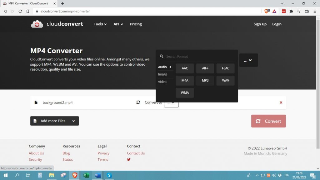Open the Pricing page link
The height and width of the screenshot is (180, 320).
136,24
